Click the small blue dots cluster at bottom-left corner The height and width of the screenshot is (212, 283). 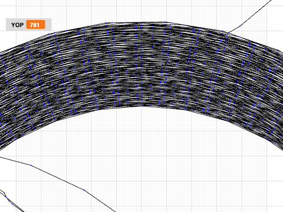pos(8,198)
